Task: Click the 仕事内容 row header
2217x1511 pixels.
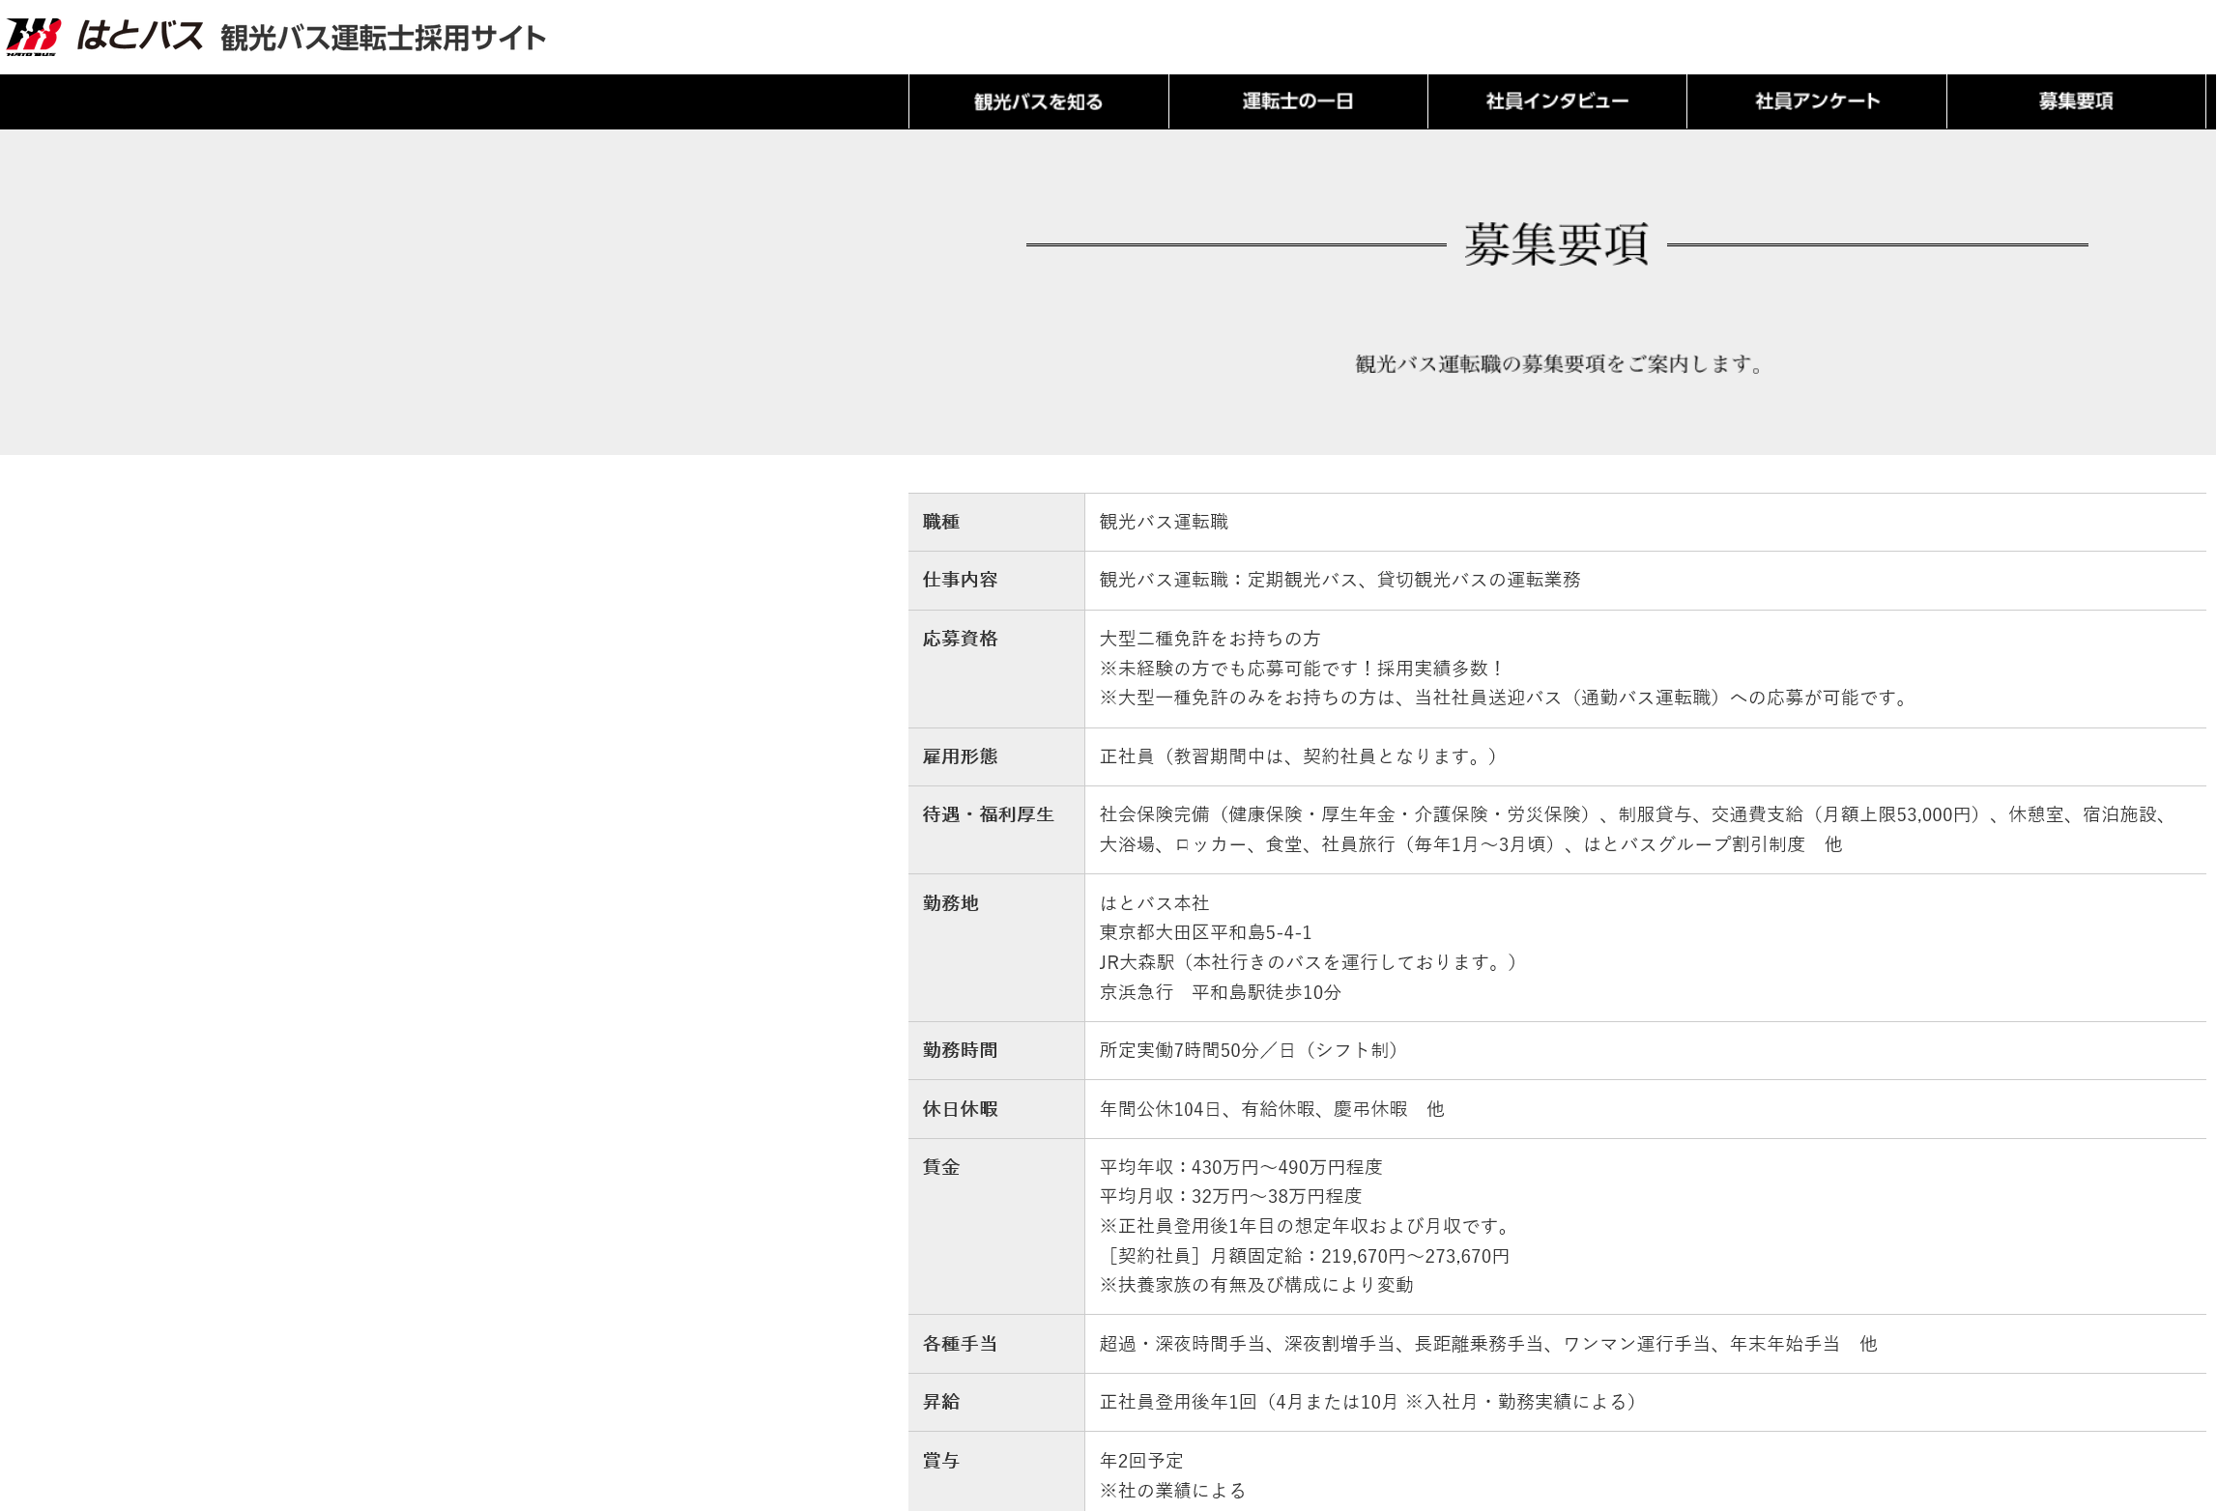Action: 960,580
